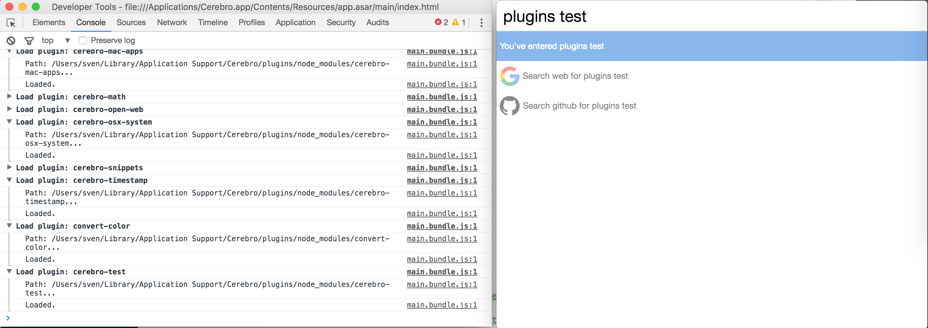Open the top execution context dropdown
This screenshot has height=328, width=928.
pyautogui.click(x=55, y=40)
